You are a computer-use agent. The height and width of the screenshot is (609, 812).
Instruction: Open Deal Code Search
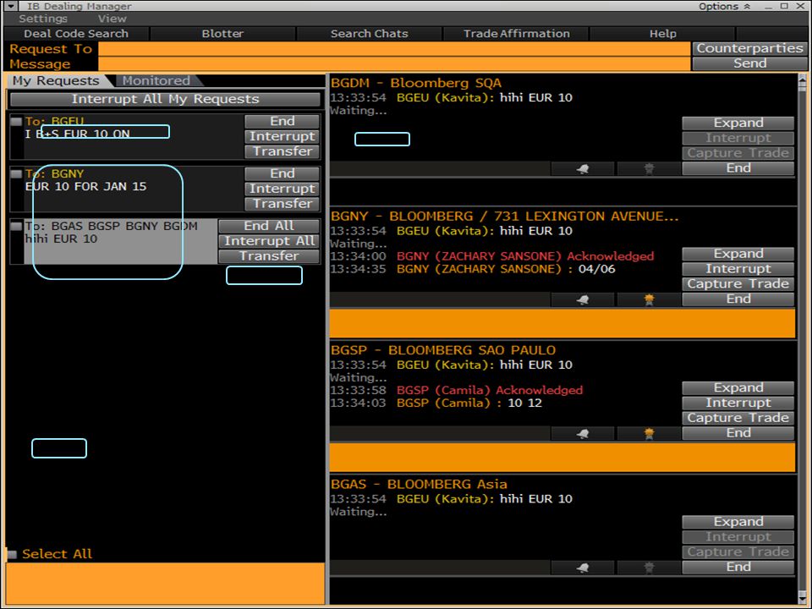point(76,34)
